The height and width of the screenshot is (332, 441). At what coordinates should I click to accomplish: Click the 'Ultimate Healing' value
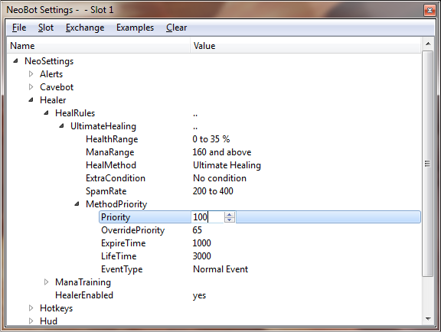click(227, 165)
